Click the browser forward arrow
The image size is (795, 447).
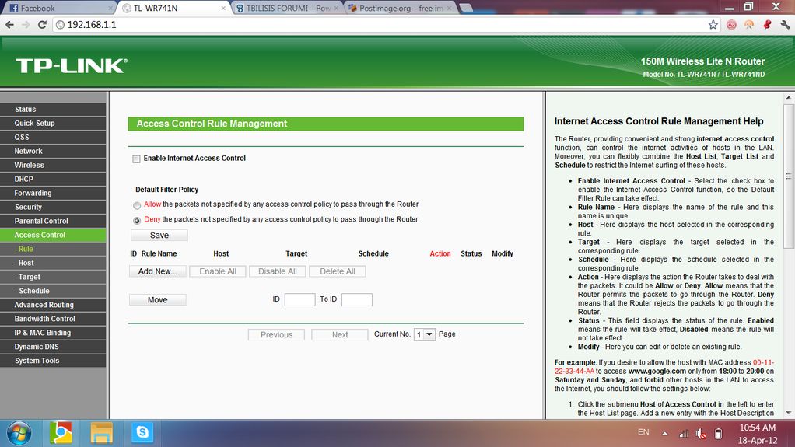(26, 24)
